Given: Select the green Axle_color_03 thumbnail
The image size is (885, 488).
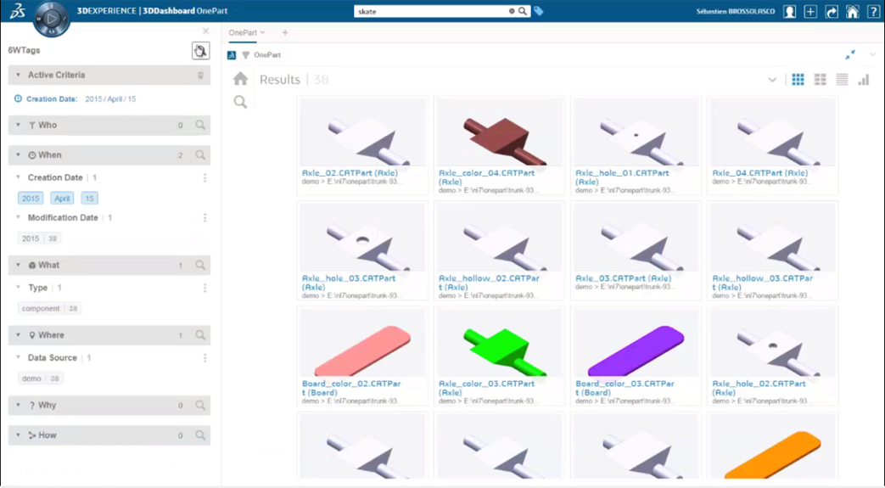Looking at the screenshot, I should pyautogui.click(x=499, y=344).
